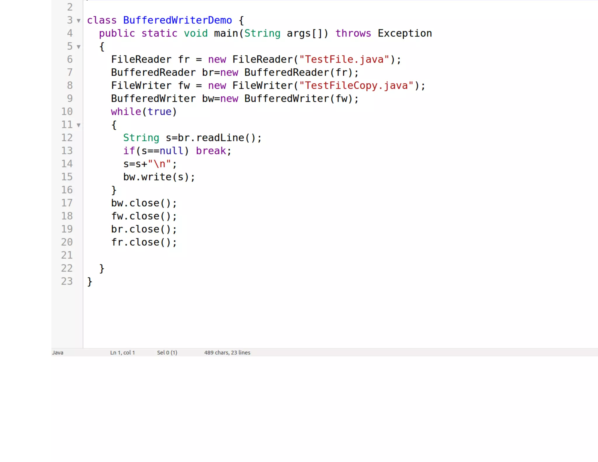Screen dimensions: 598x462
Task: Click line number 17 in the gutter
Action: (67, 203)
